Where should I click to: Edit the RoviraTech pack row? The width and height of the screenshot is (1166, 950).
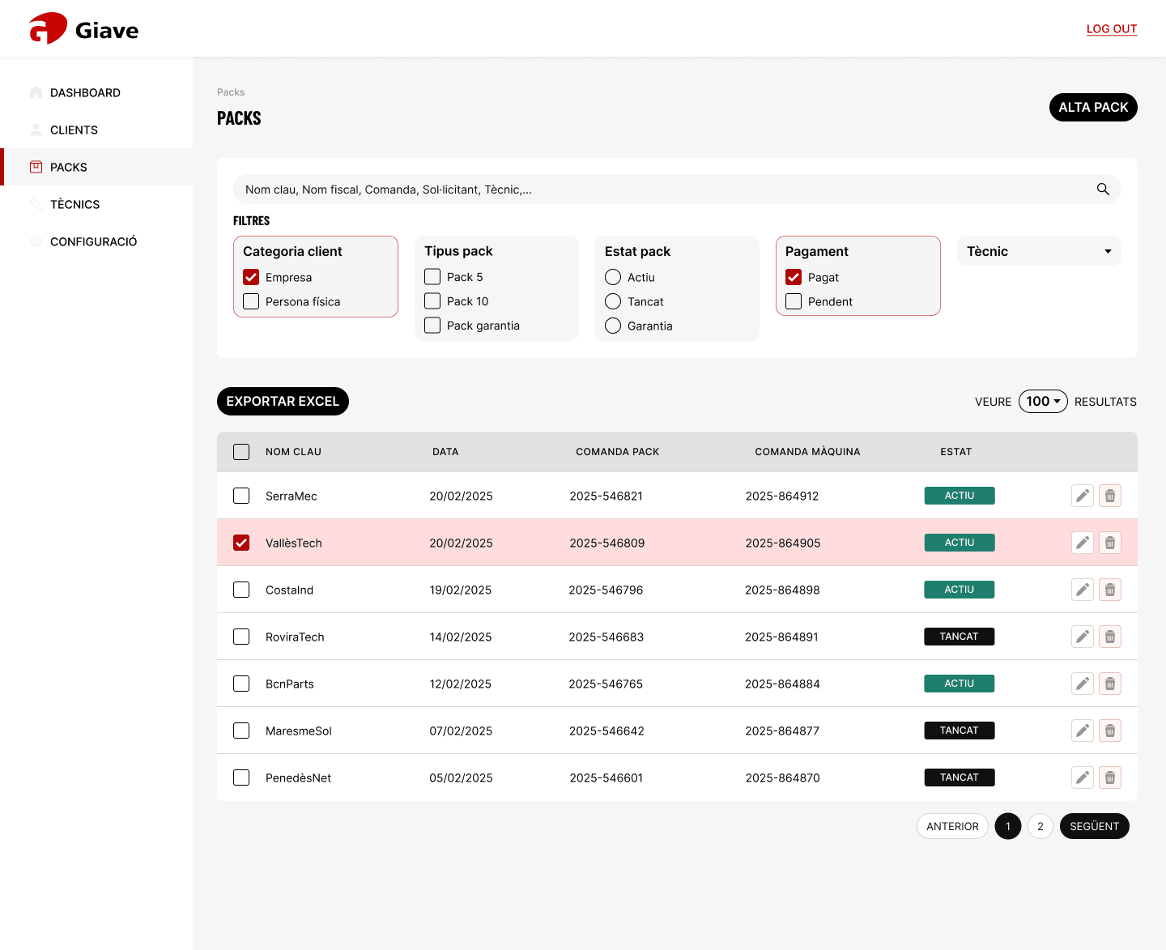(x=1083, y=637)
